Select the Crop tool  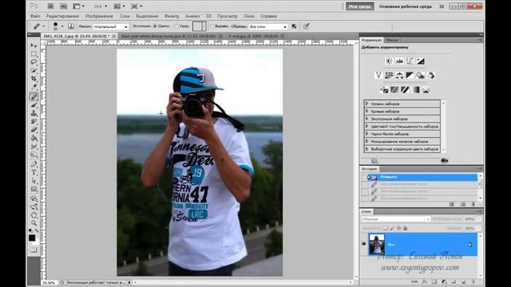pos(34,79)
